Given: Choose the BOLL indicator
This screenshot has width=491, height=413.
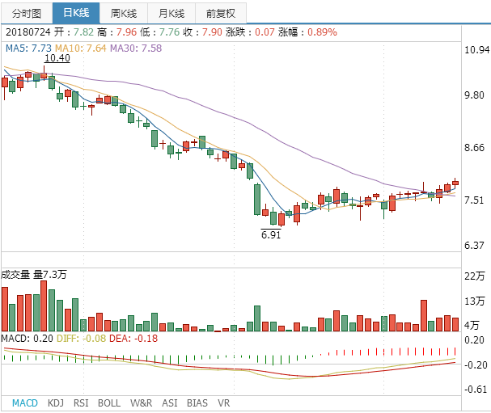Looking at the screenshot, I should pyautogui.click(x=109, y=403).
